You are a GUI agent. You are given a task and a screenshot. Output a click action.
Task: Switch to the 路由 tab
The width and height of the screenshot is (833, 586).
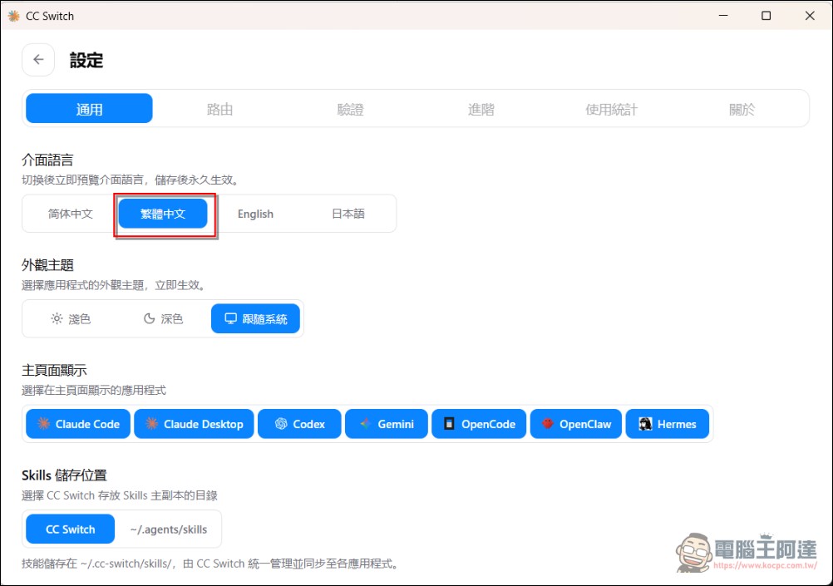[220, 109]
